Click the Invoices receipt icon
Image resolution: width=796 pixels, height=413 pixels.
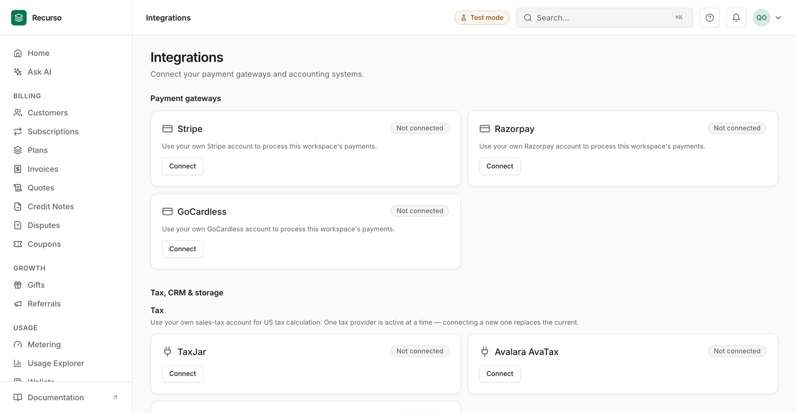pyautogui.click(x=18, y=169)
